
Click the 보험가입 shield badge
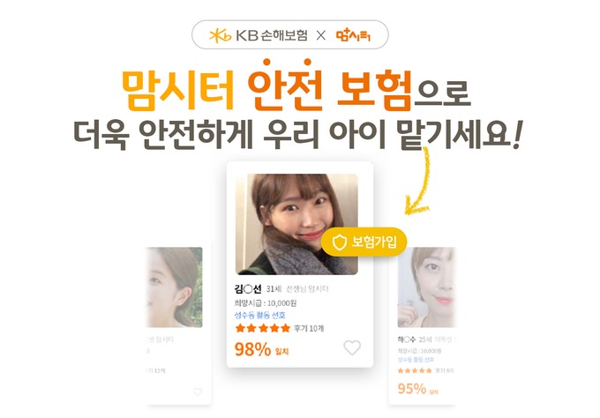[364, 243]
